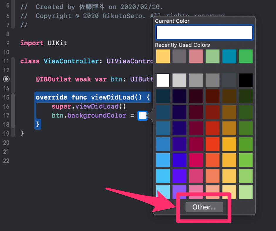Select the teal recently used color
Viewport: 276px width, 231px height.
pyautogui.click(x=229, y=56)
